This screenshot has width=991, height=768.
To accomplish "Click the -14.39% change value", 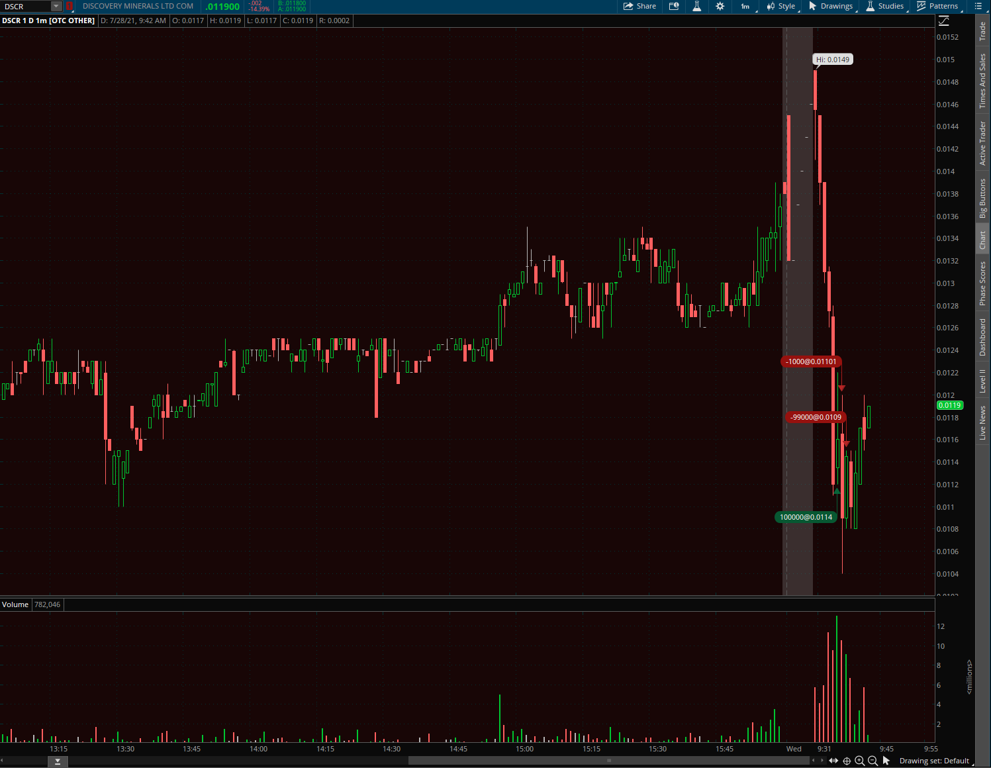I will [x=259, y=9].
